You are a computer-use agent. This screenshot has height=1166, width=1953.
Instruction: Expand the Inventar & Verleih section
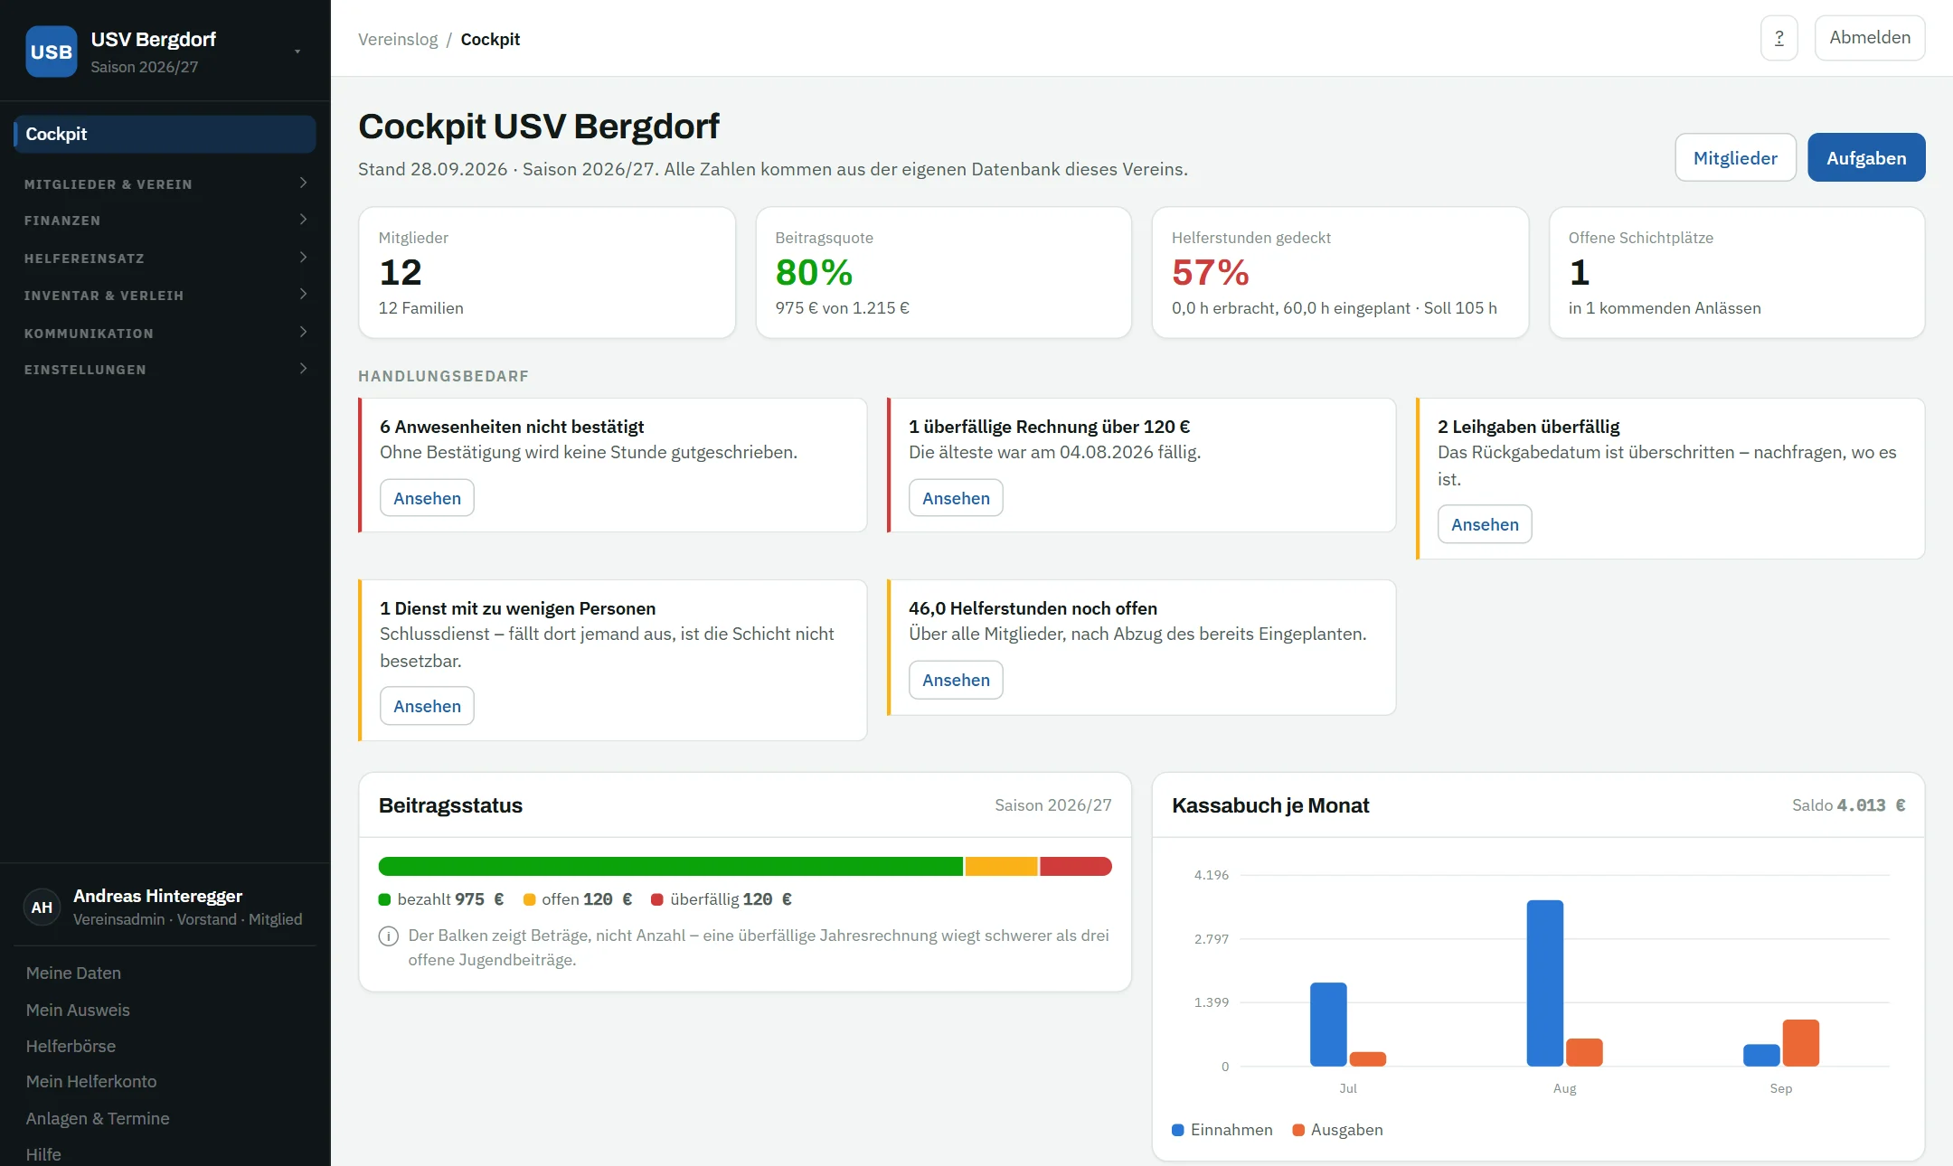click(x=165, y=296)
